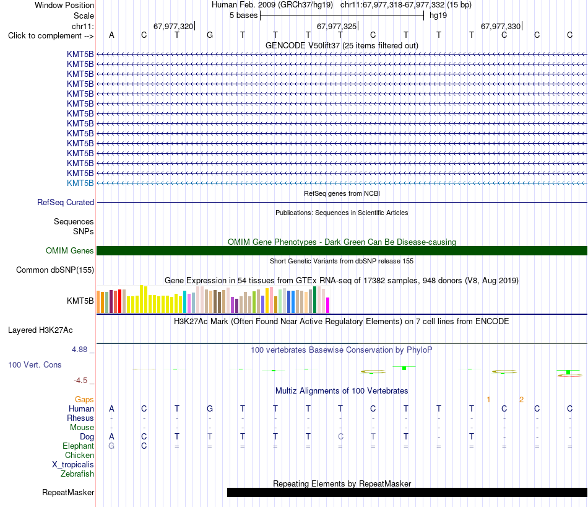Screen dimensions: 588x507
Task: Click the -4.5 PhyloP lower limit value
Action: 80,381
